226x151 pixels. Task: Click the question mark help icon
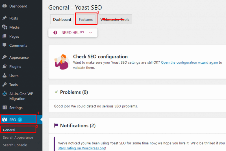click(55, 33)
